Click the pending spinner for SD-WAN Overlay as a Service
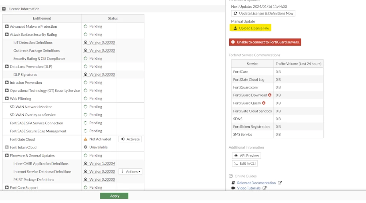This screenshot has height=203, width=366. point(86,115)
